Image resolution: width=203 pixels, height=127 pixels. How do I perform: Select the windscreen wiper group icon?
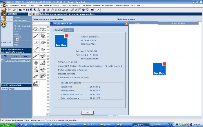tap(36, 43)
